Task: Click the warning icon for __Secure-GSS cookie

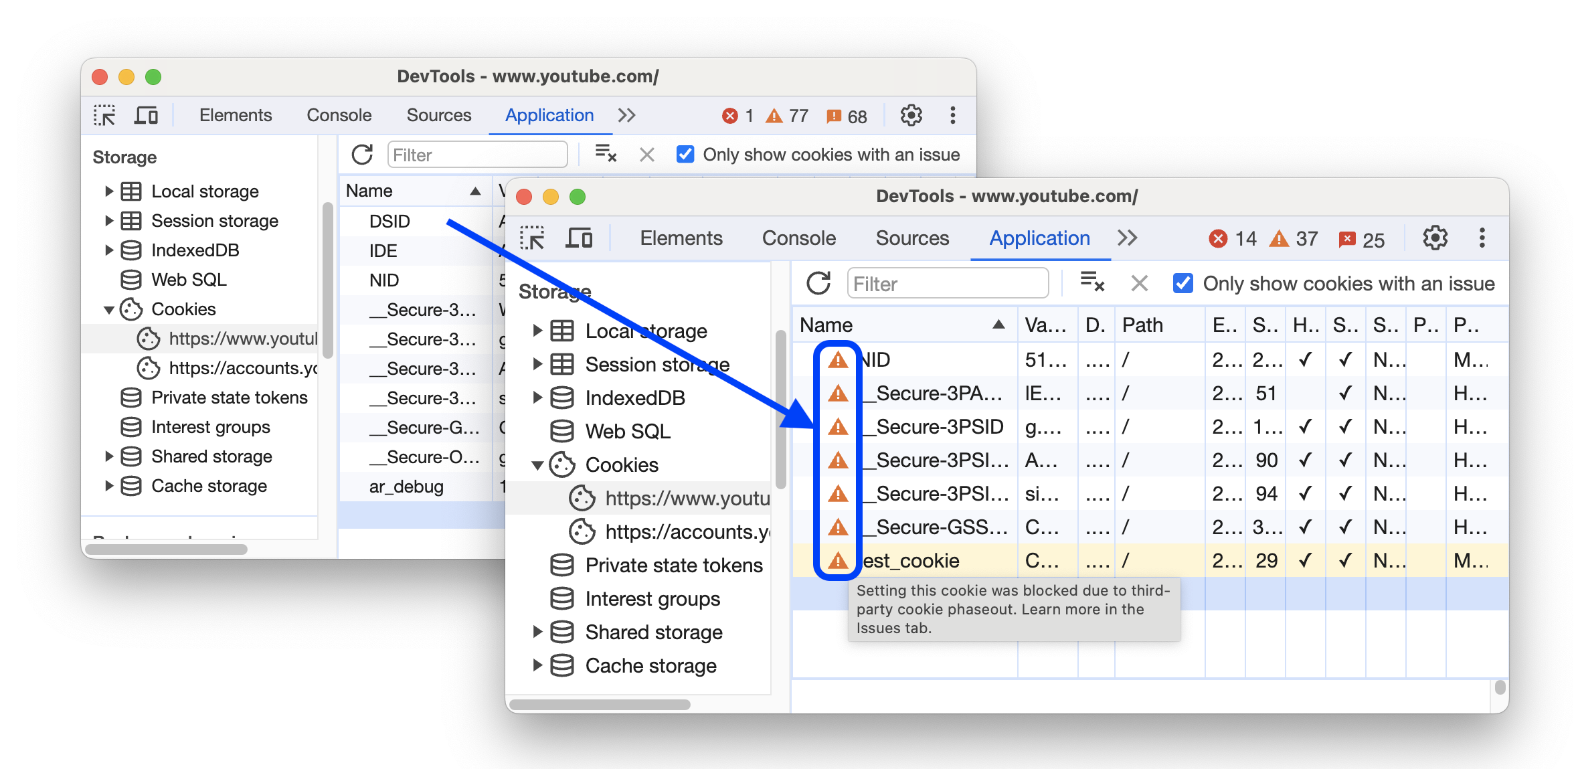Action: coord(835,527)
